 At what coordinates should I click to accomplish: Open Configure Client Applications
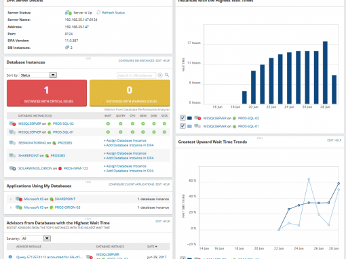pyautogui.click(x=132, y=184)
